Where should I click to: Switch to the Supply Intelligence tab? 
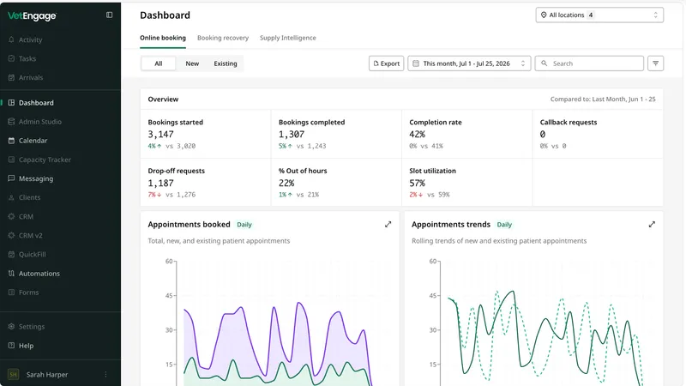click(288, 38)
